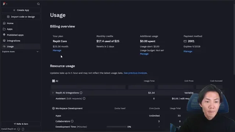
Task: Click Manage under Your plan
Action: click(x=57, y=51)
